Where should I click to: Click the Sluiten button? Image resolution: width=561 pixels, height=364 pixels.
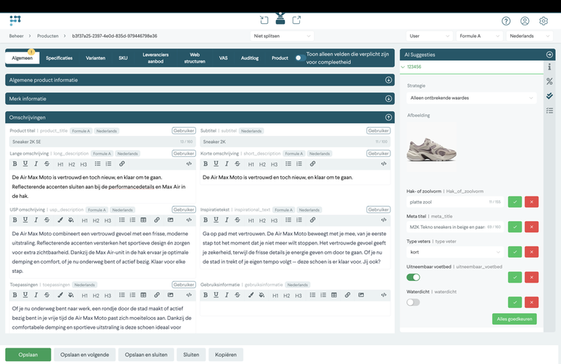click(191, 355)
